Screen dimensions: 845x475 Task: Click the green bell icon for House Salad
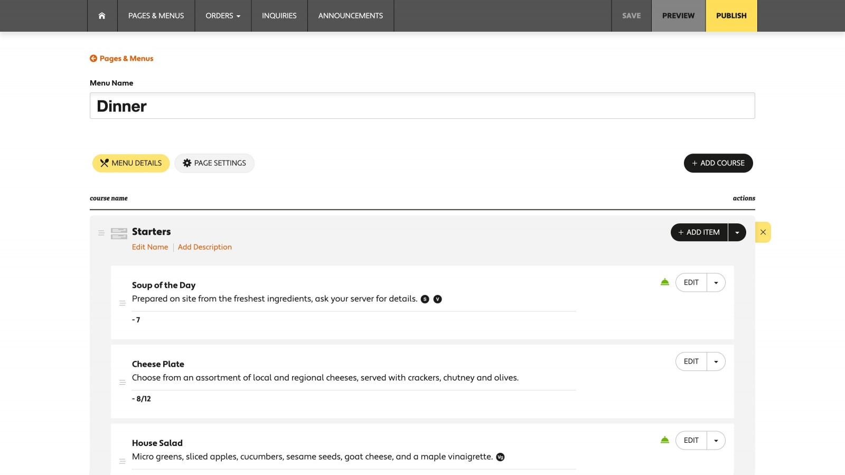665,440
